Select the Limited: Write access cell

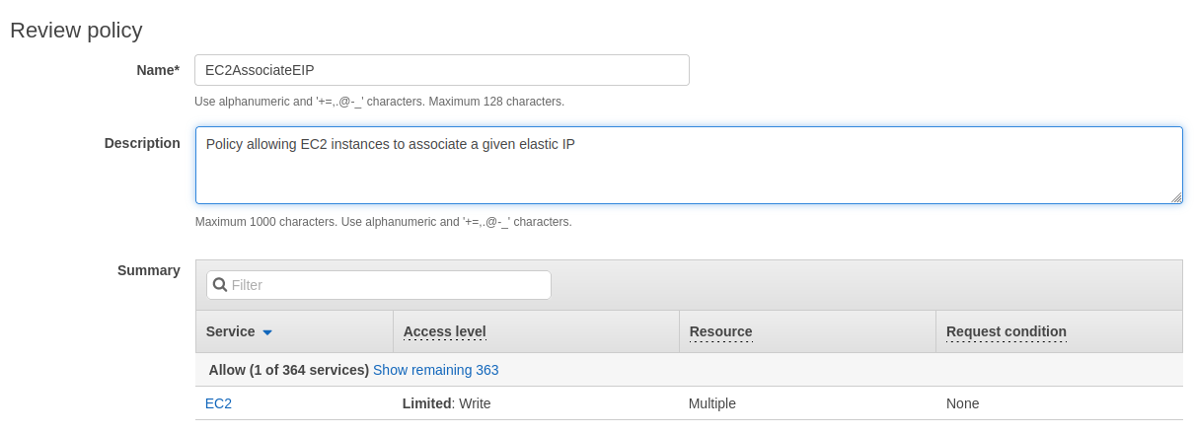[446, 403]
